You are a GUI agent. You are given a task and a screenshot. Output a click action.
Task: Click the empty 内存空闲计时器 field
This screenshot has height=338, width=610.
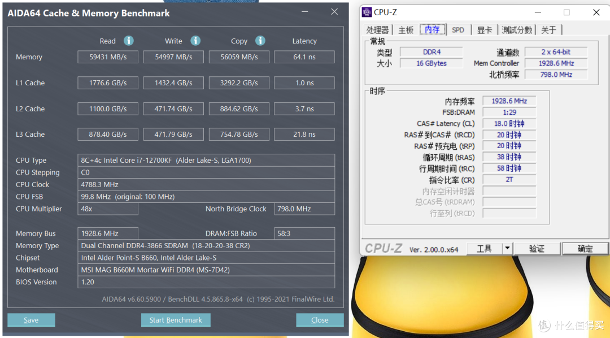(509, 191)
